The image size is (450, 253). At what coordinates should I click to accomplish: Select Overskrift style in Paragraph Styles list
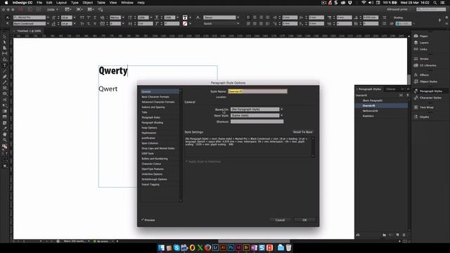368,105
